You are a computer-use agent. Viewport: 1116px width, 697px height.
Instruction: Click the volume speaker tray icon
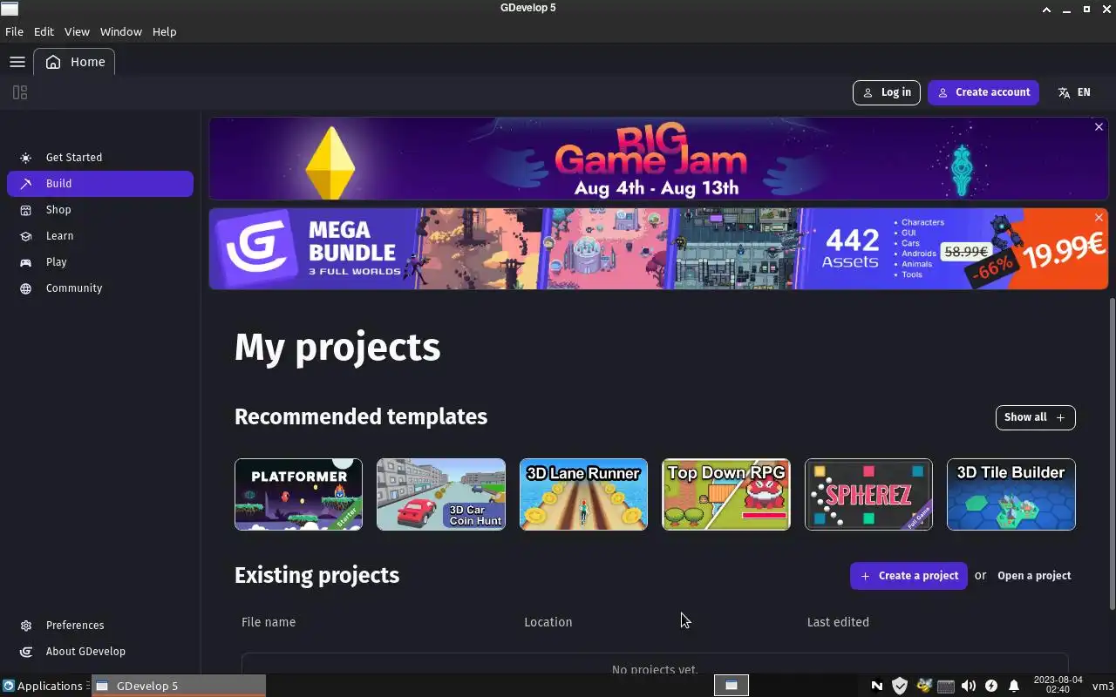pos(969,686)
